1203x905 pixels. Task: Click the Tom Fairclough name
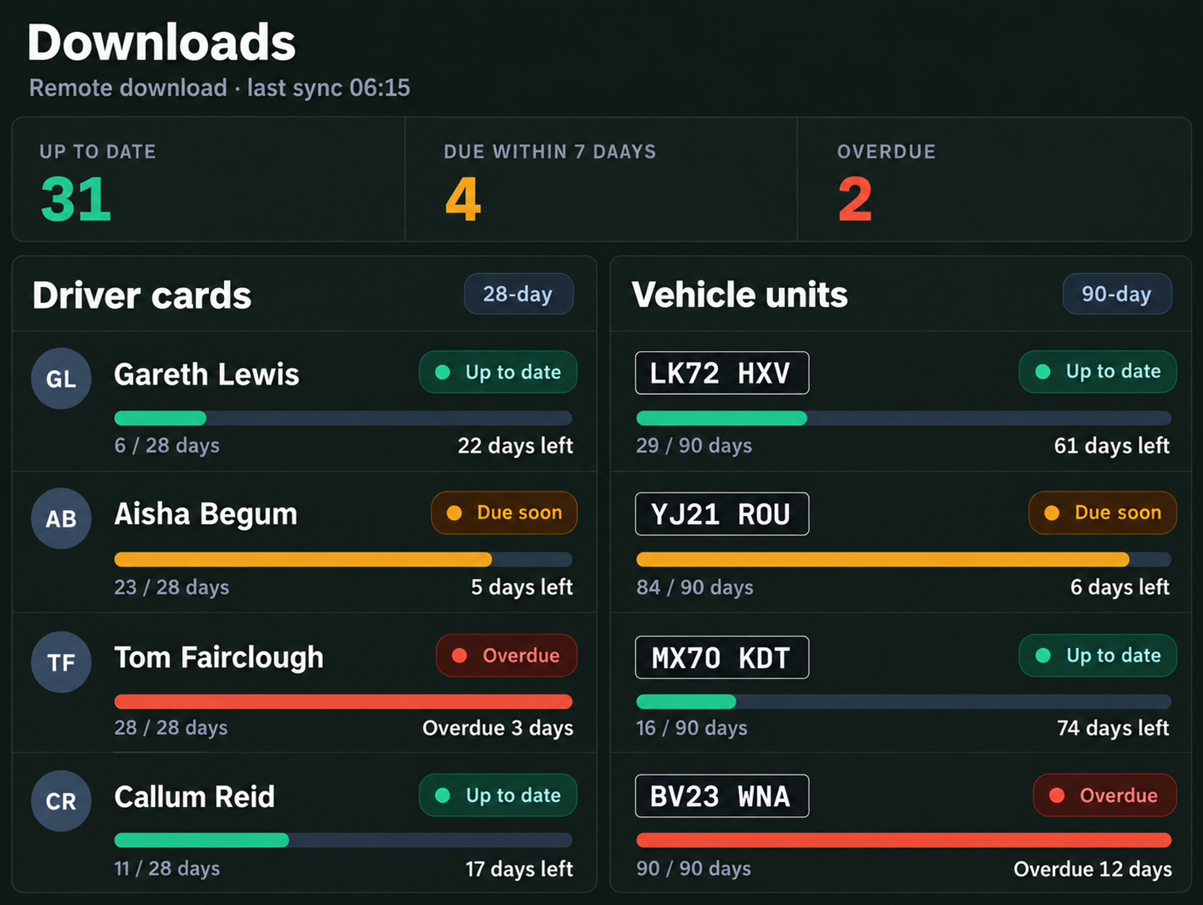[x=219, y=658]
